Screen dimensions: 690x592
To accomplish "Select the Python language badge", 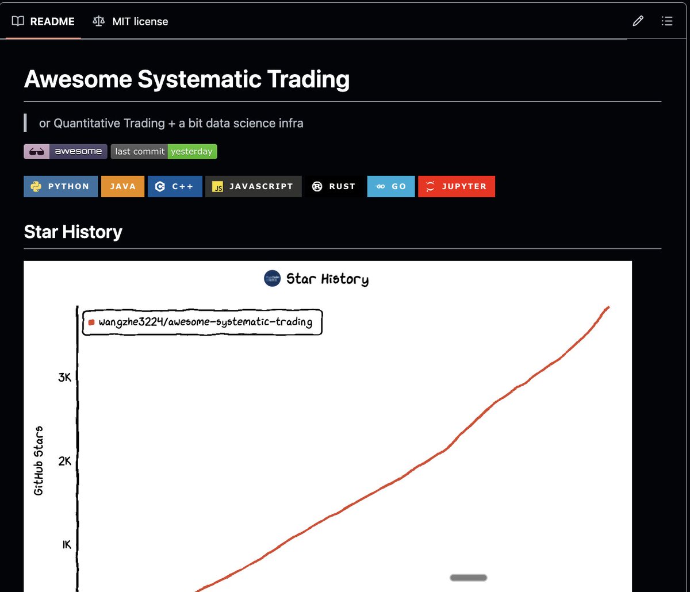I will click(61, 186).
